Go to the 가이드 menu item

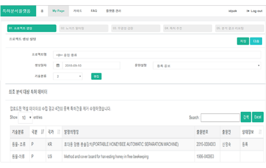click(x=77, y=11)
